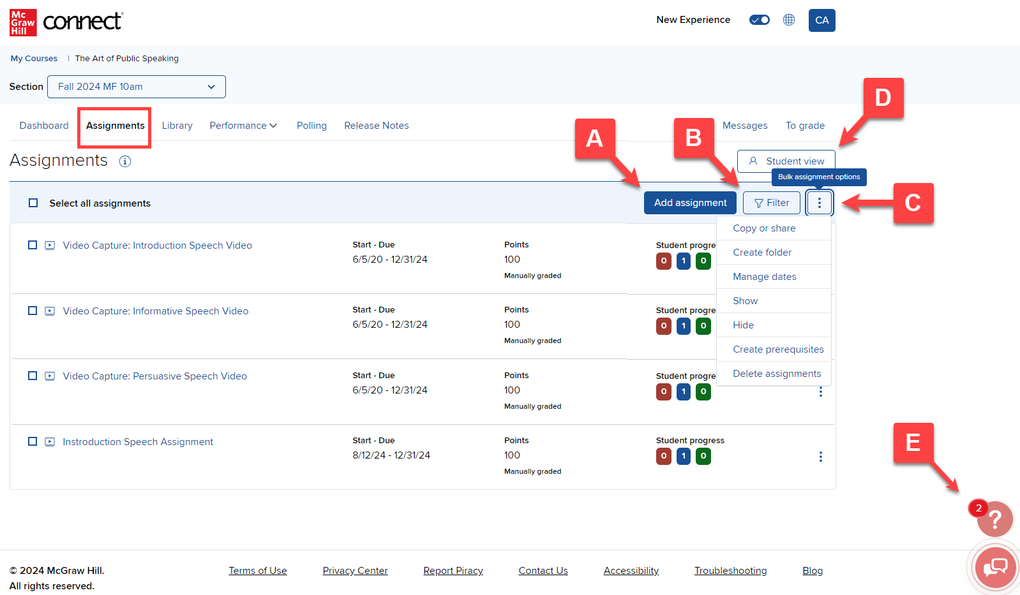
Task: Click the Add assignment button
Action: (689, 203)
